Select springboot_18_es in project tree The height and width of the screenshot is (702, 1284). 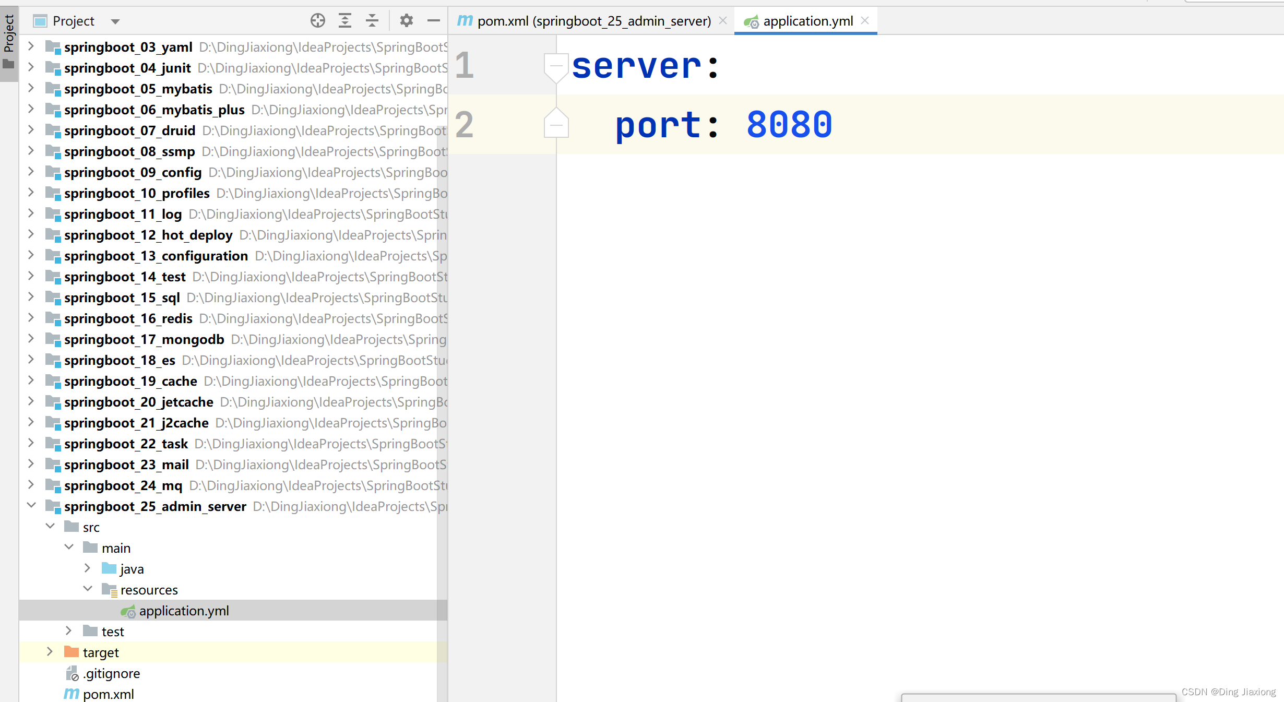click(x=120, y=360)
